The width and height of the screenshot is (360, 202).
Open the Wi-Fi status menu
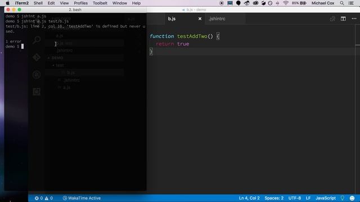(286, 3)
